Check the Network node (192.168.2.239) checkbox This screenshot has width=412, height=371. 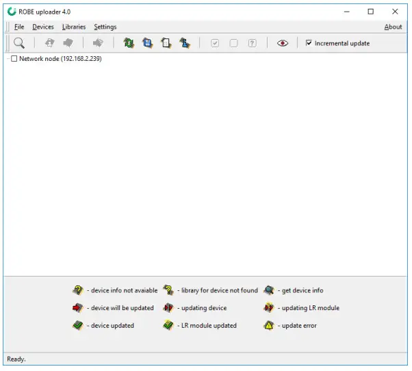click(14, 59)
